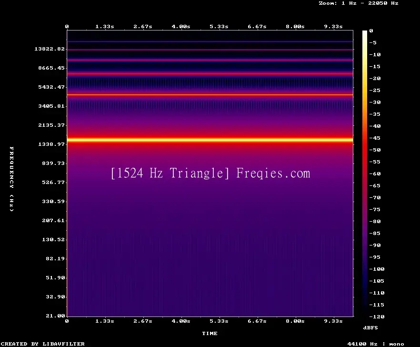Select the 2135.37 frequency label
This screenshot has height=347, width=420.
pyautogui.click(x=51, y=125)
